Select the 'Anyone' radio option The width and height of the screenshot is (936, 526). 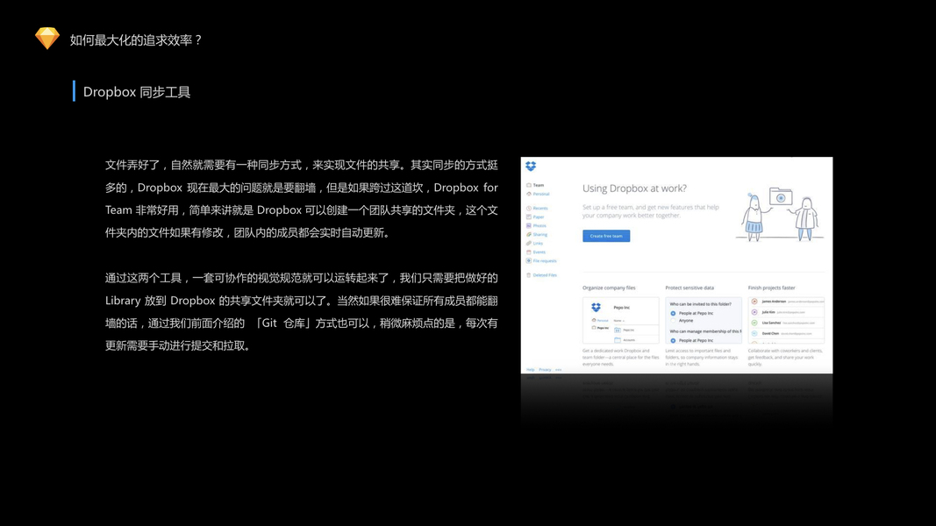(x=673, y=321)
